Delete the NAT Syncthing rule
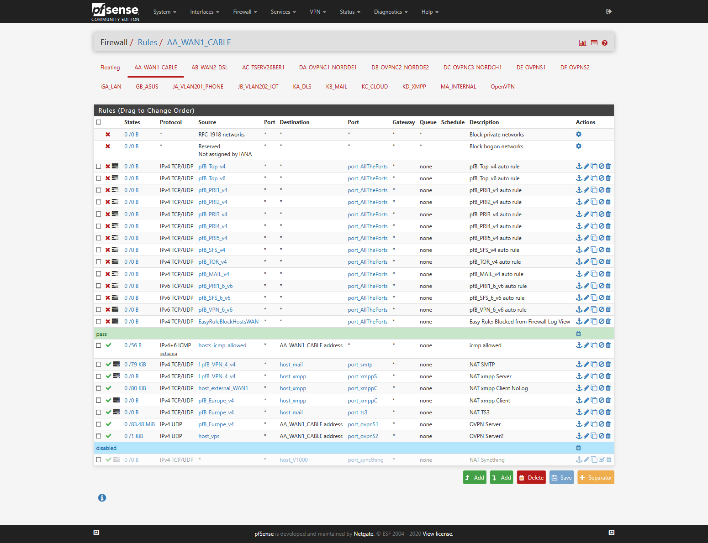The width and height of the screenshot is (708, 543). pos(608,459)
